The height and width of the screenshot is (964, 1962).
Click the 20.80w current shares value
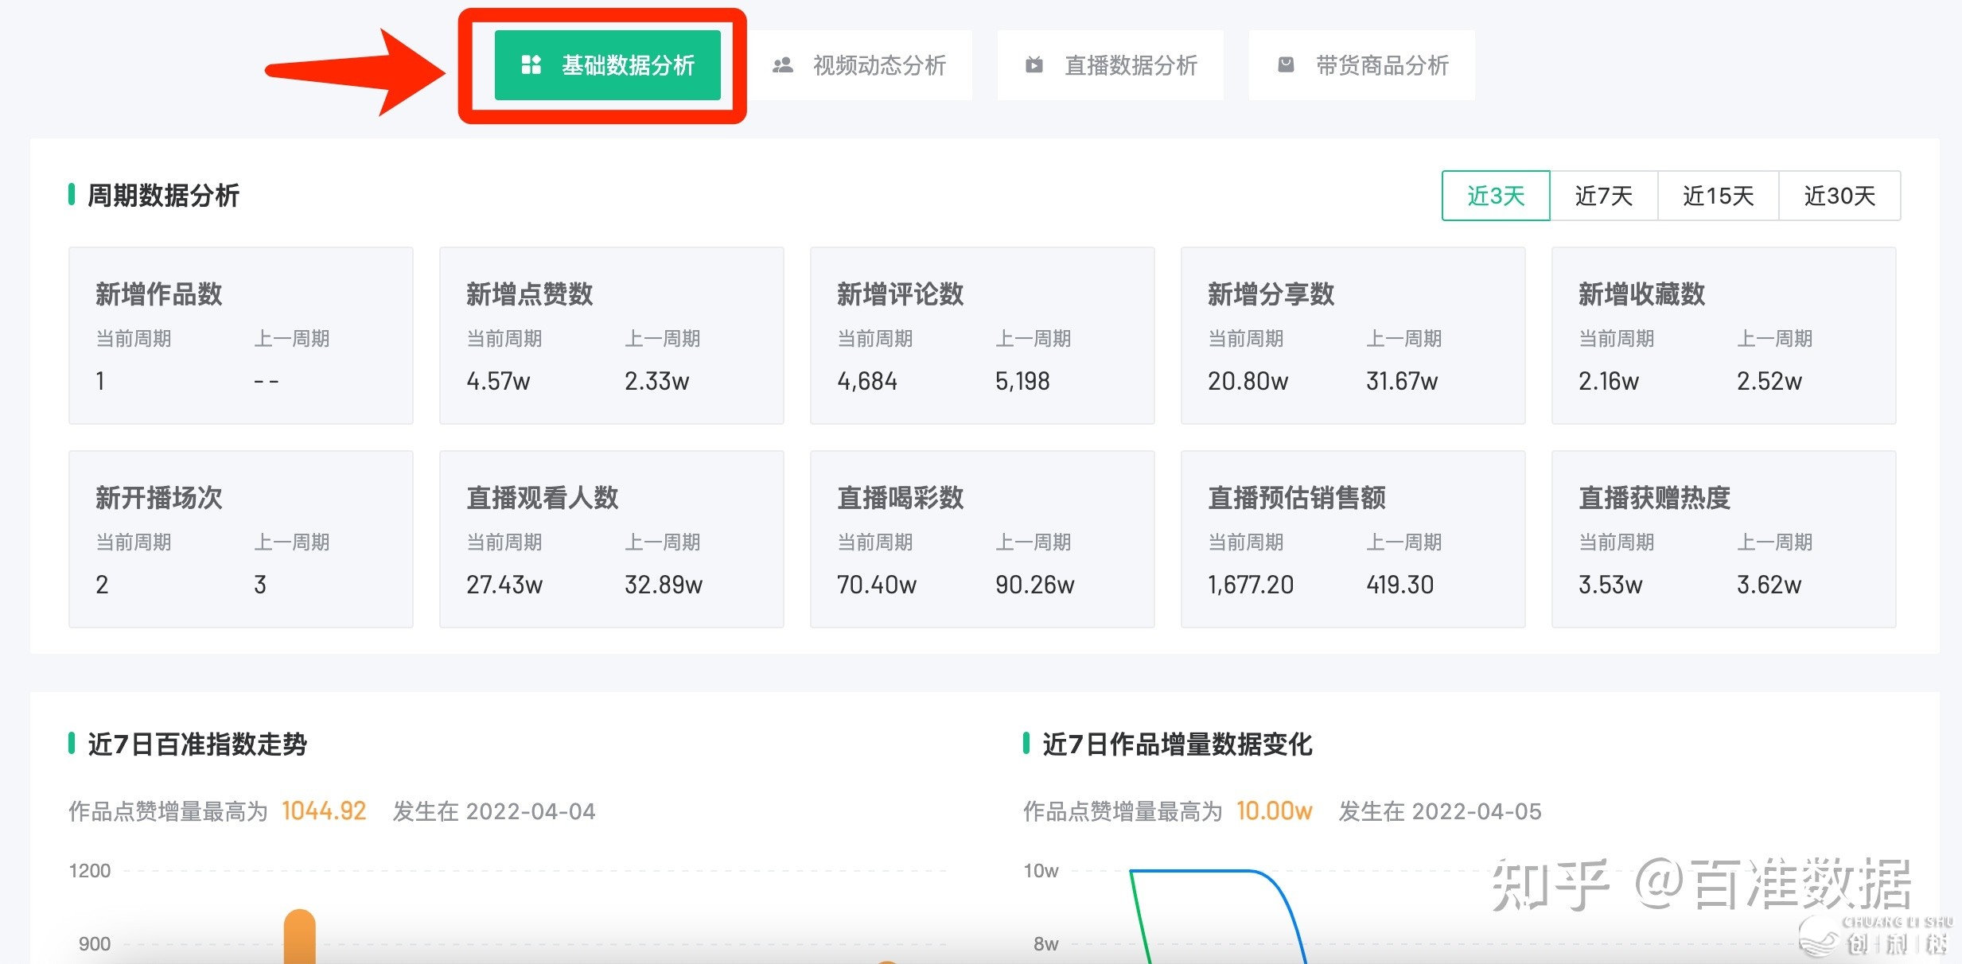coord(1248,382)
